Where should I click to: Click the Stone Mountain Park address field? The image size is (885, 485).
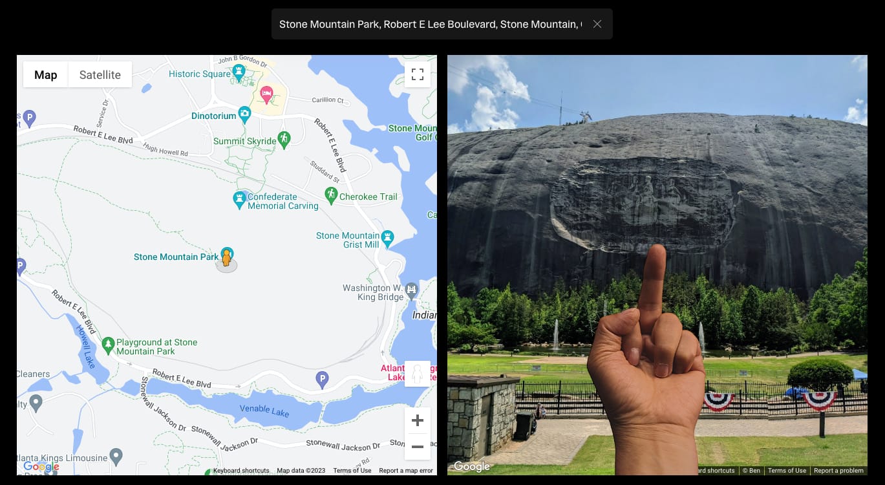(430, 24)
